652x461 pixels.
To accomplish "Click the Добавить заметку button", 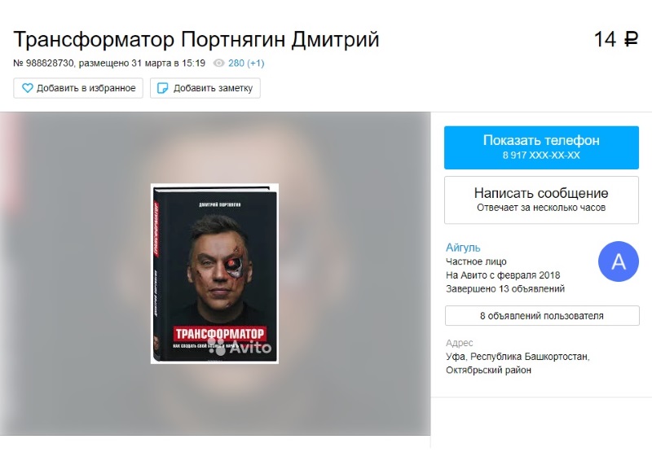I will click(205, 88).
